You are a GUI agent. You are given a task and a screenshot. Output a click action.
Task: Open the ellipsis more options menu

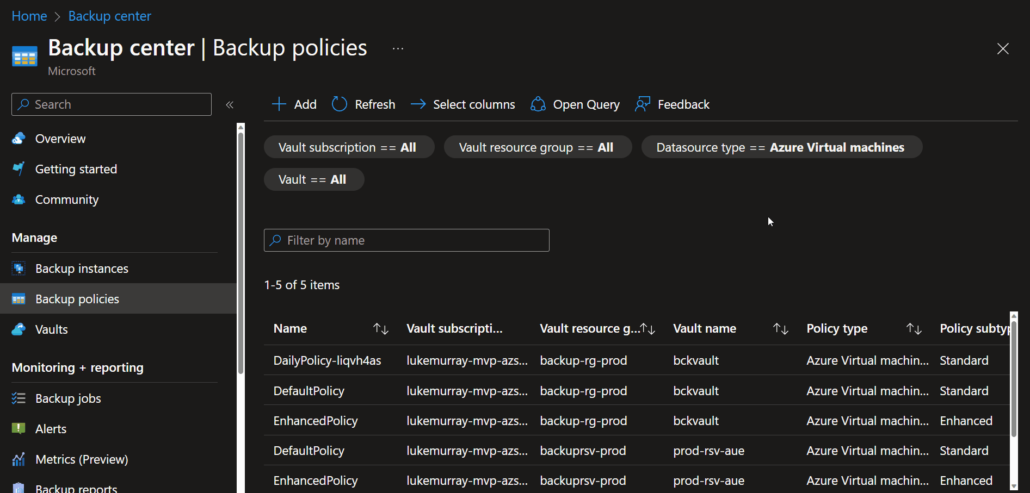pos(398,48)
